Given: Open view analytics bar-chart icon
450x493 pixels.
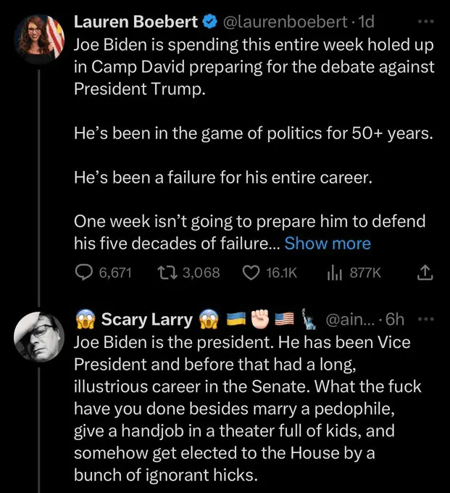Looking at the screenshot, I should click(x=334, y=273).
